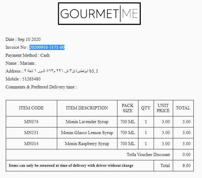Click the Payment Method Cash line
The height and width of the screenshot is (178, 202).
pos(27,55)
